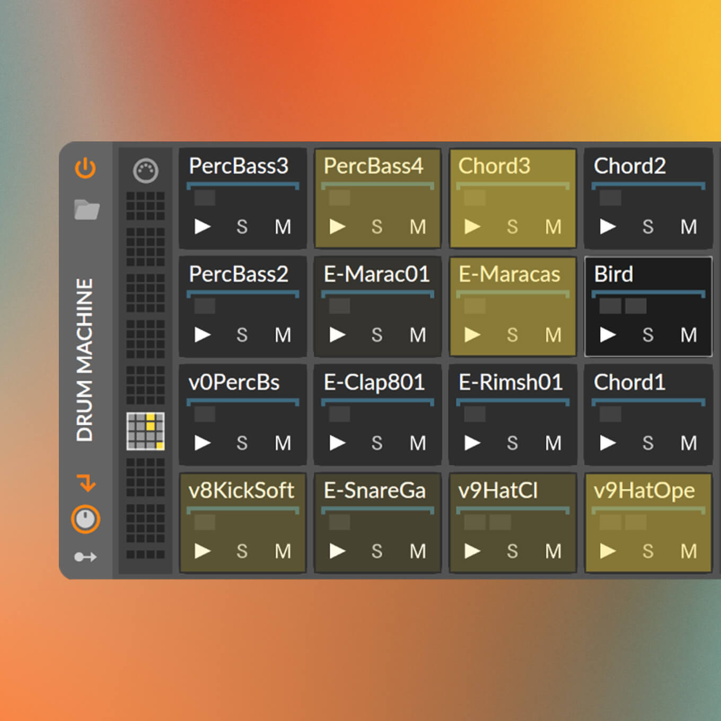Solo the v9HatCl pad
This screenshot has height=721, width=721.
tap(512, 551)
